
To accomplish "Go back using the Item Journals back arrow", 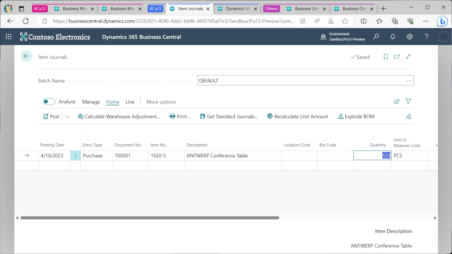I will click(26, 56).
